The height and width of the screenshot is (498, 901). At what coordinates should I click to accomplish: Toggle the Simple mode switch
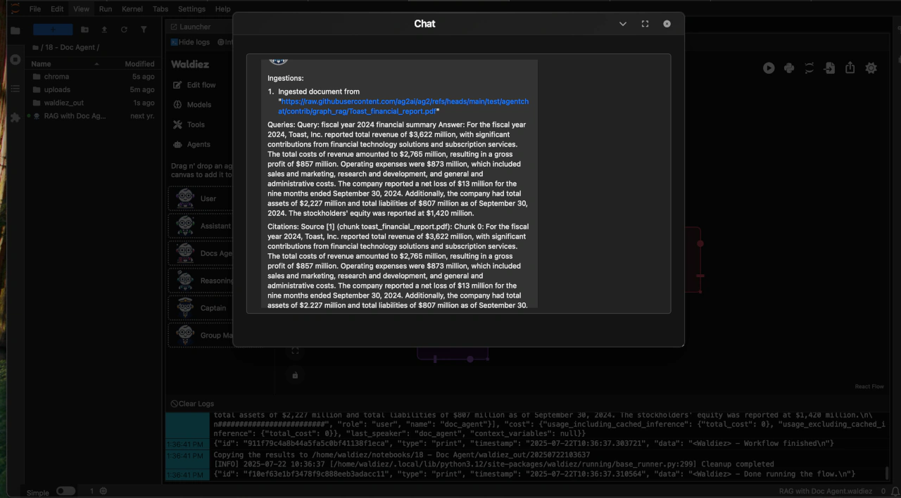(x=65, y=490)
